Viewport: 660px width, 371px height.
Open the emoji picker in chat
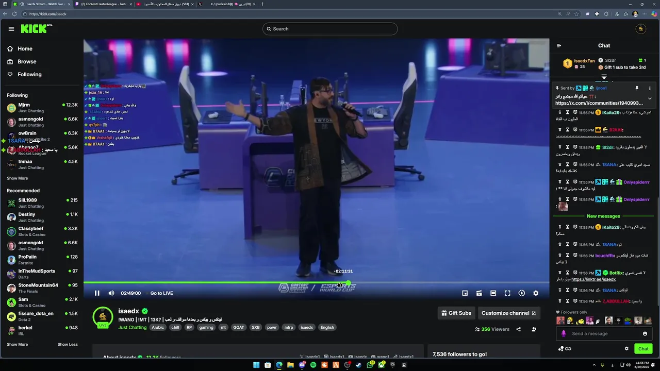645,333
